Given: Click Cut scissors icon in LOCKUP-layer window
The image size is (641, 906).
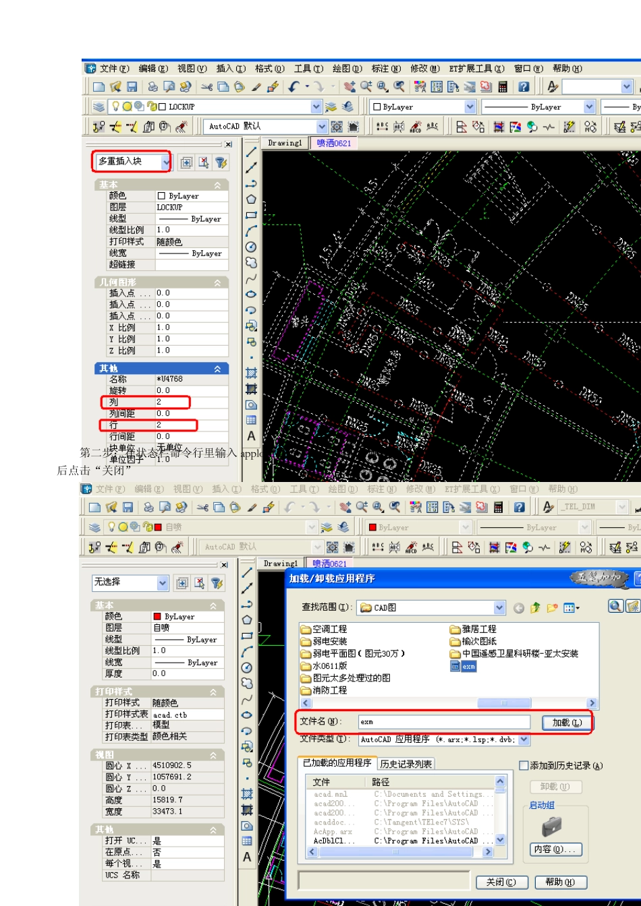Looking at the screenshot, I should click(x=206, y=87).
